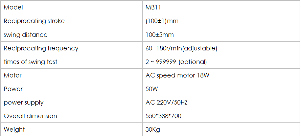The height and width of the screenshot is (137, 301).
Task: Select the AC 220V/50HZ value
Action: pos(166,102)
